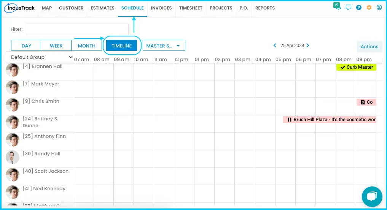Select [30] Randy Hall name

point(41,154)
